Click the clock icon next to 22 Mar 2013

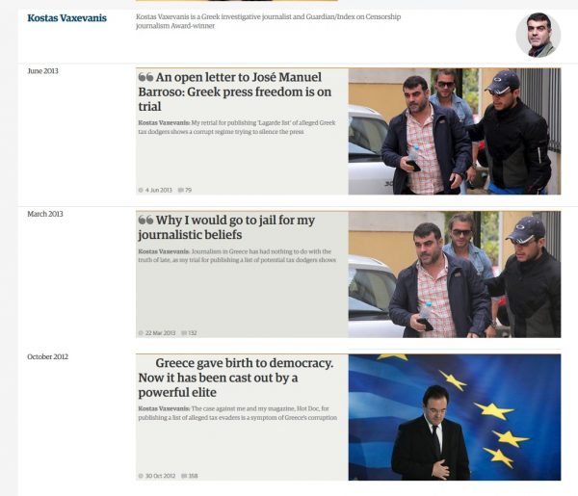(141, 333)
